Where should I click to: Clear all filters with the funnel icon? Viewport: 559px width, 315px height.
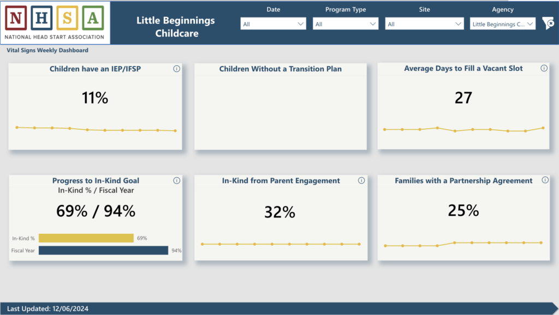[548, 23]
